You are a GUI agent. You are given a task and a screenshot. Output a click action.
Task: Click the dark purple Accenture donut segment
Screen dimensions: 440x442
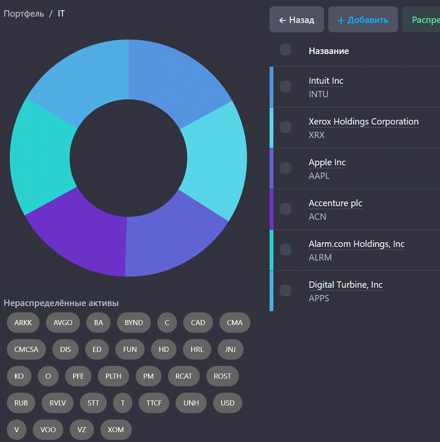85,234
